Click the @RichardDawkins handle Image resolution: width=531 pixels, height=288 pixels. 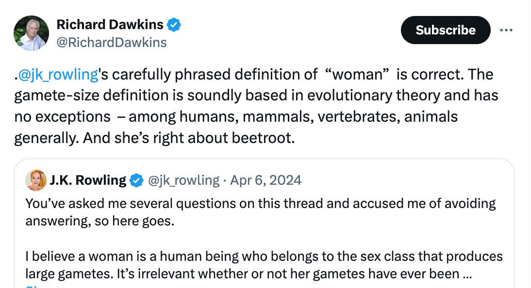click(112, 43)
